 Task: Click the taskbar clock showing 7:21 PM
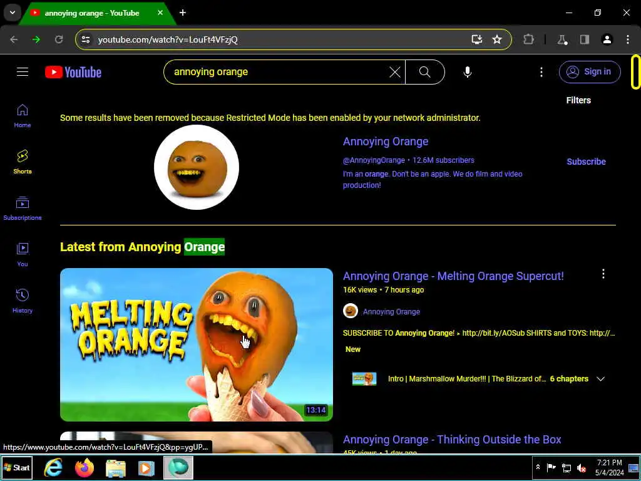coord(610,467)
